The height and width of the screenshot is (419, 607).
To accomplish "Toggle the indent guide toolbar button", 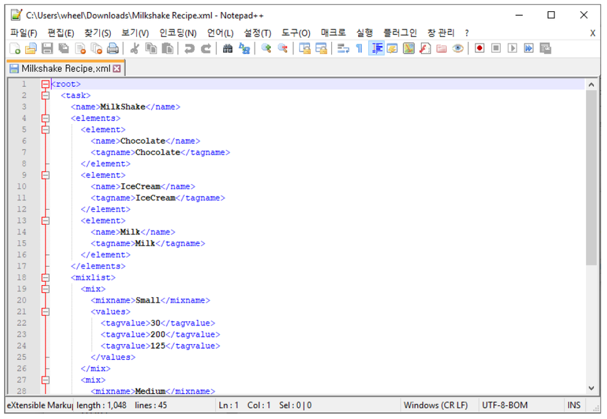I will 376,48.
